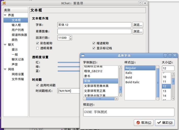Confirm font selection with 确定 button
The width and height of the screenshot is (179, 130).
[x=165, y=123]
